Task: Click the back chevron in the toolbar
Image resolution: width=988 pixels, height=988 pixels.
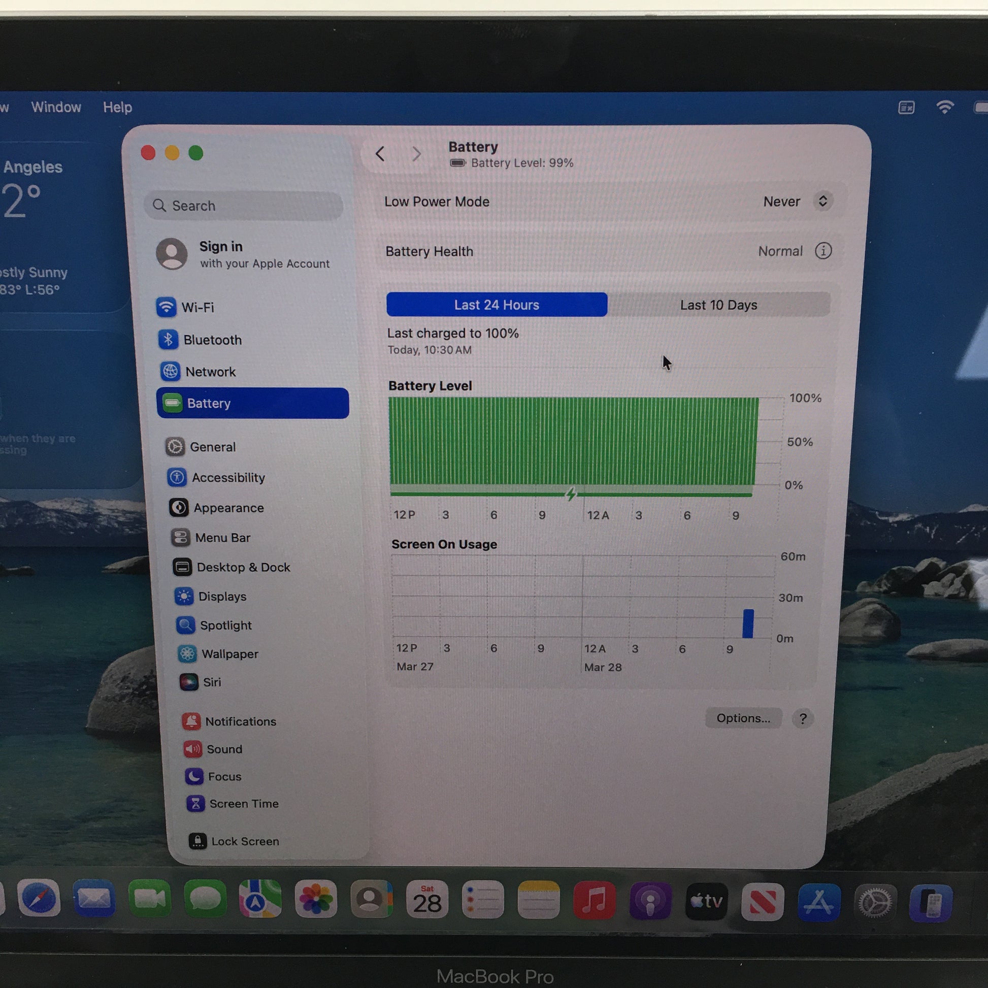Action: [380, 154]
